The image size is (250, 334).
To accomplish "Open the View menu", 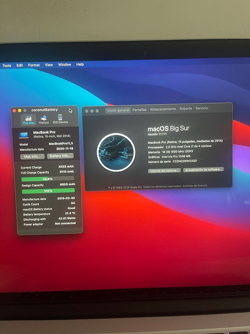I will tap(49, 65).
